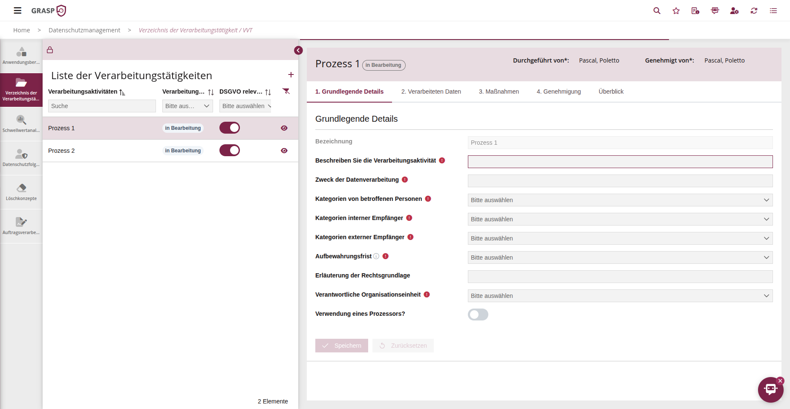Expand the Aufbewahrungsfrist dropdown
The height and width of the screenshot is (409, 790).
[620, 257]
